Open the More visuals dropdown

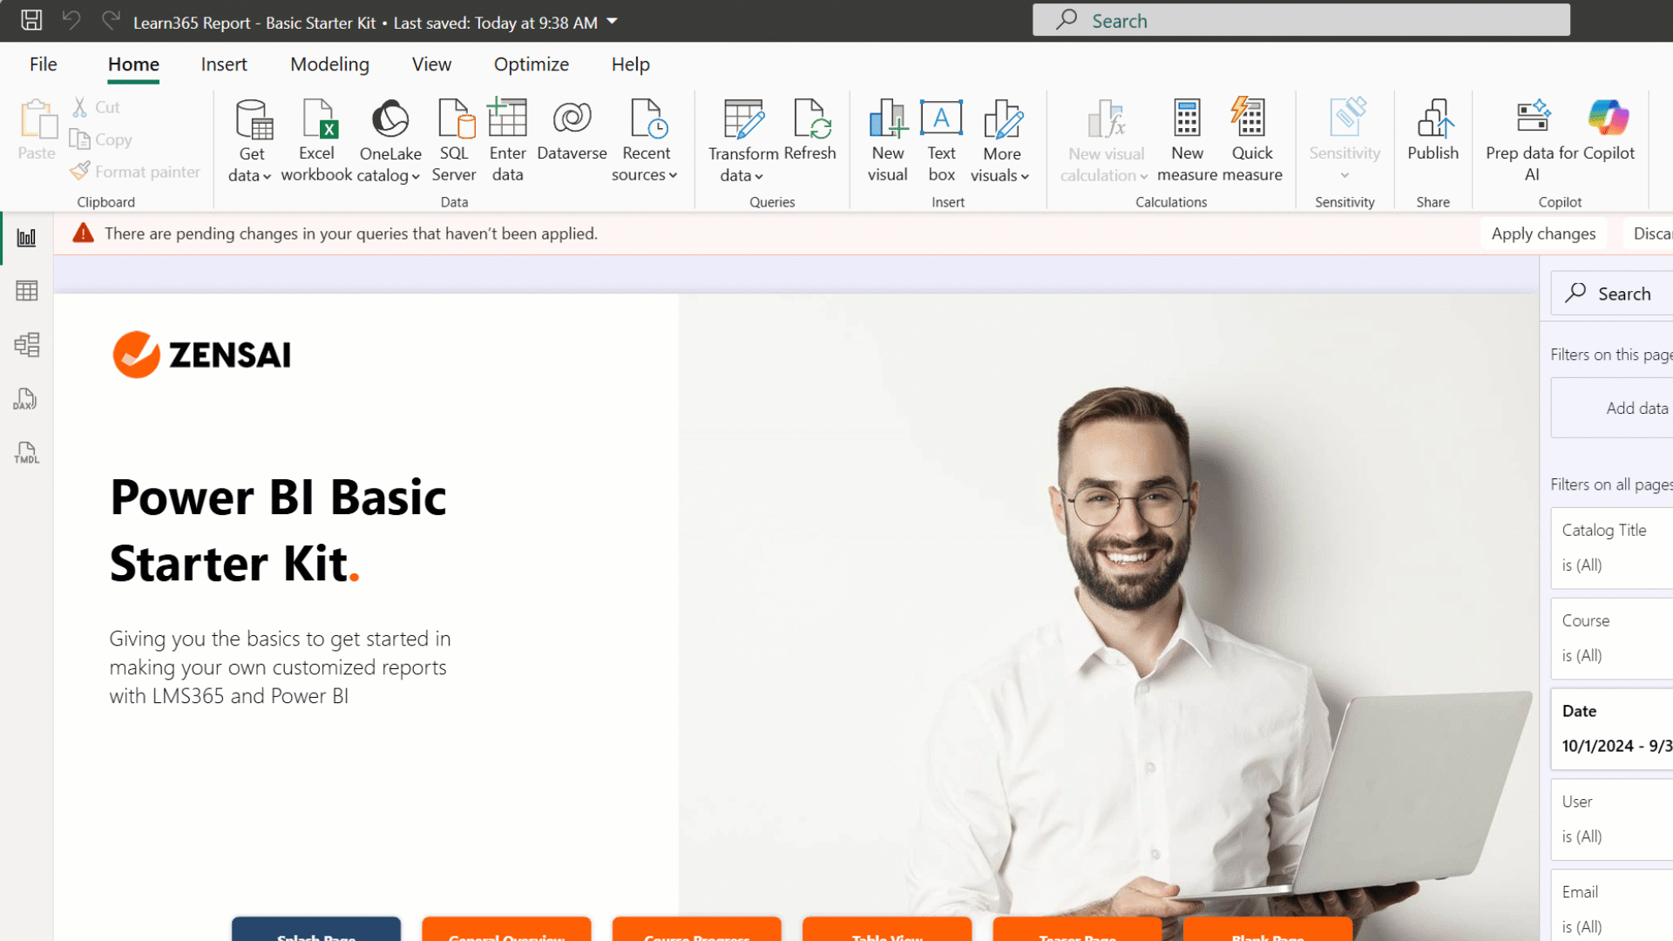[1000, 174]
